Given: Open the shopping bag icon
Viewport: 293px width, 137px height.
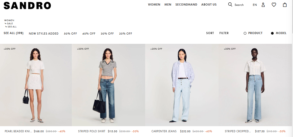Looking at the screenshot, I should (x=285, y=5).
